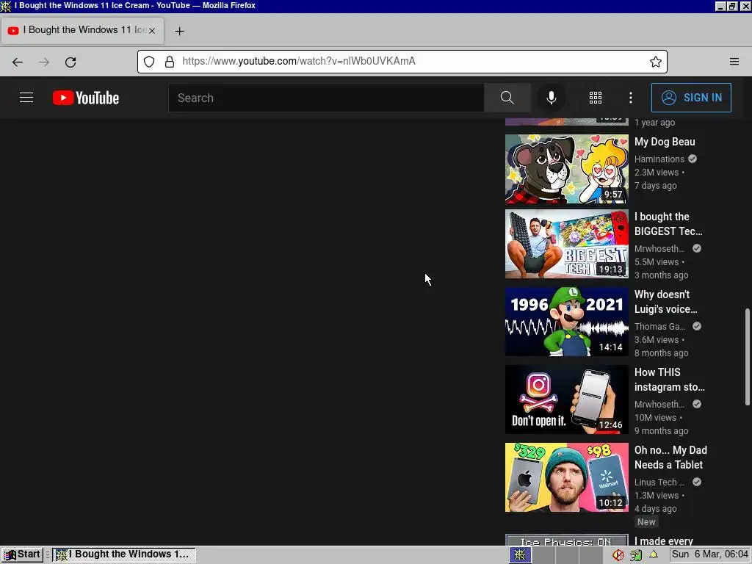Open the Linus Tech ... channel name
Screen dimensions: 752x564
pos(659,482)
